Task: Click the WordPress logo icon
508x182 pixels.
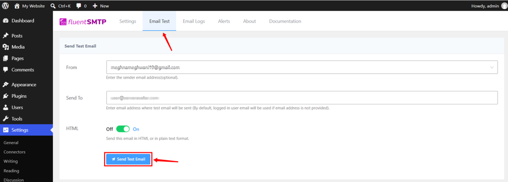Action: [x=5, y=5]
